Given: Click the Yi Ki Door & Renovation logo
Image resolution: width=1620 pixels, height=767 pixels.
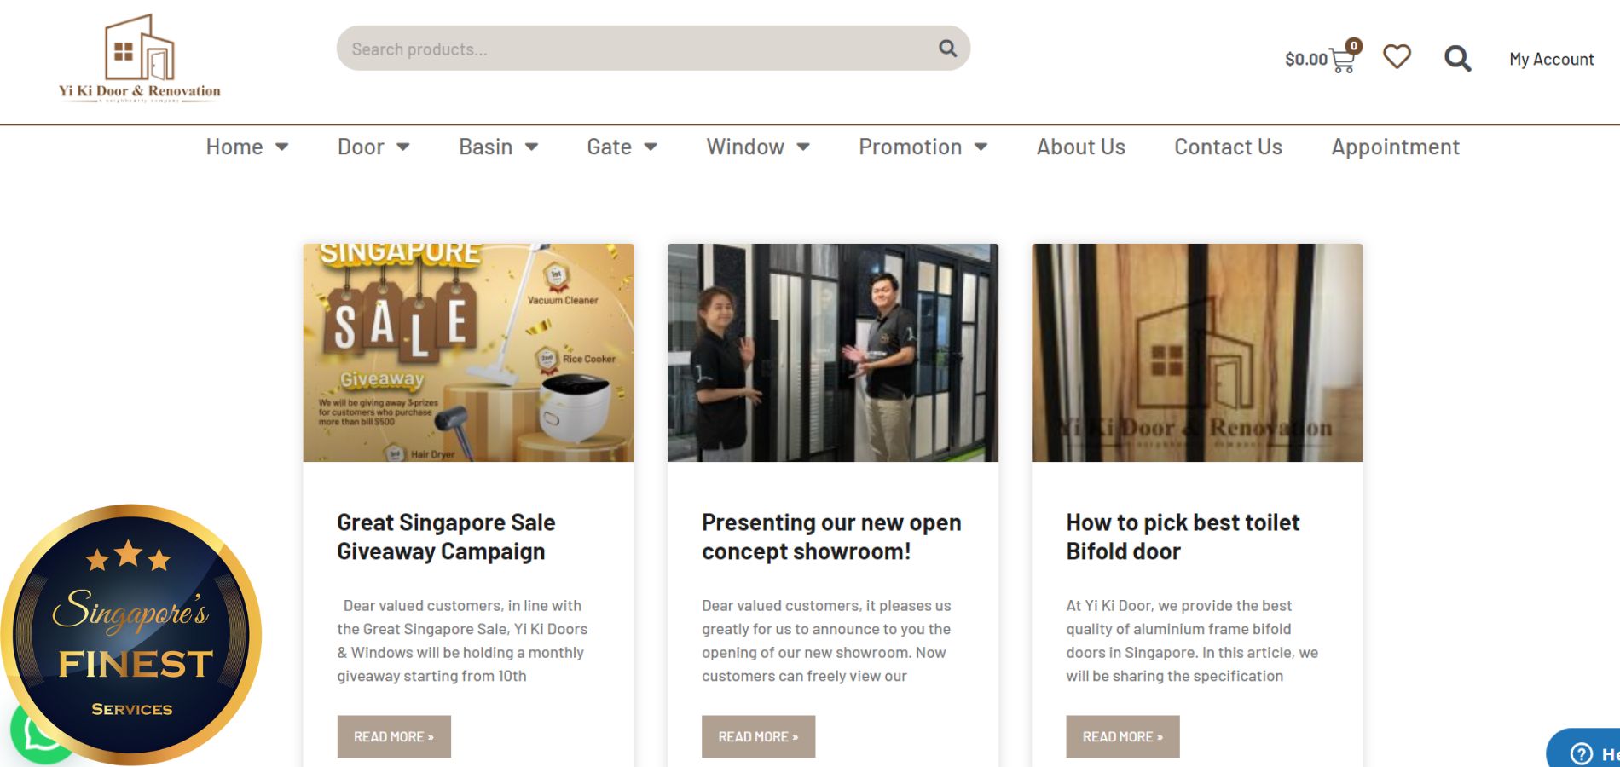Looking at the screenshot, I should tap(140, 59).
